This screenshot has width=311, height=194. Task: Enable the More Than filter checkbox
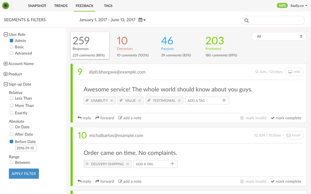(12, 106)
